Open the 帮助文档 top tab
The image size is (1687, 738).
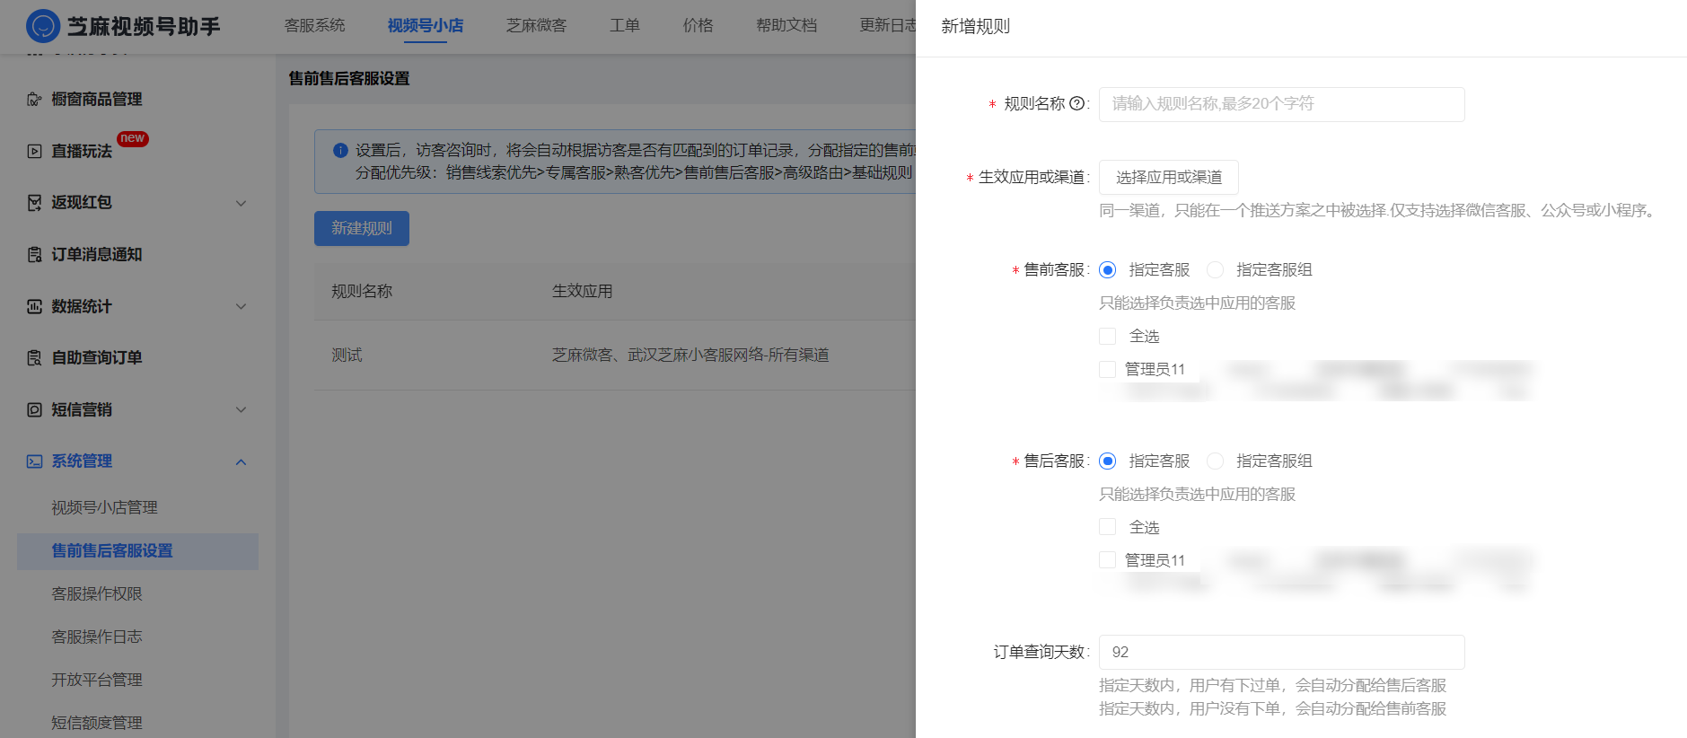tap(786, 25)
